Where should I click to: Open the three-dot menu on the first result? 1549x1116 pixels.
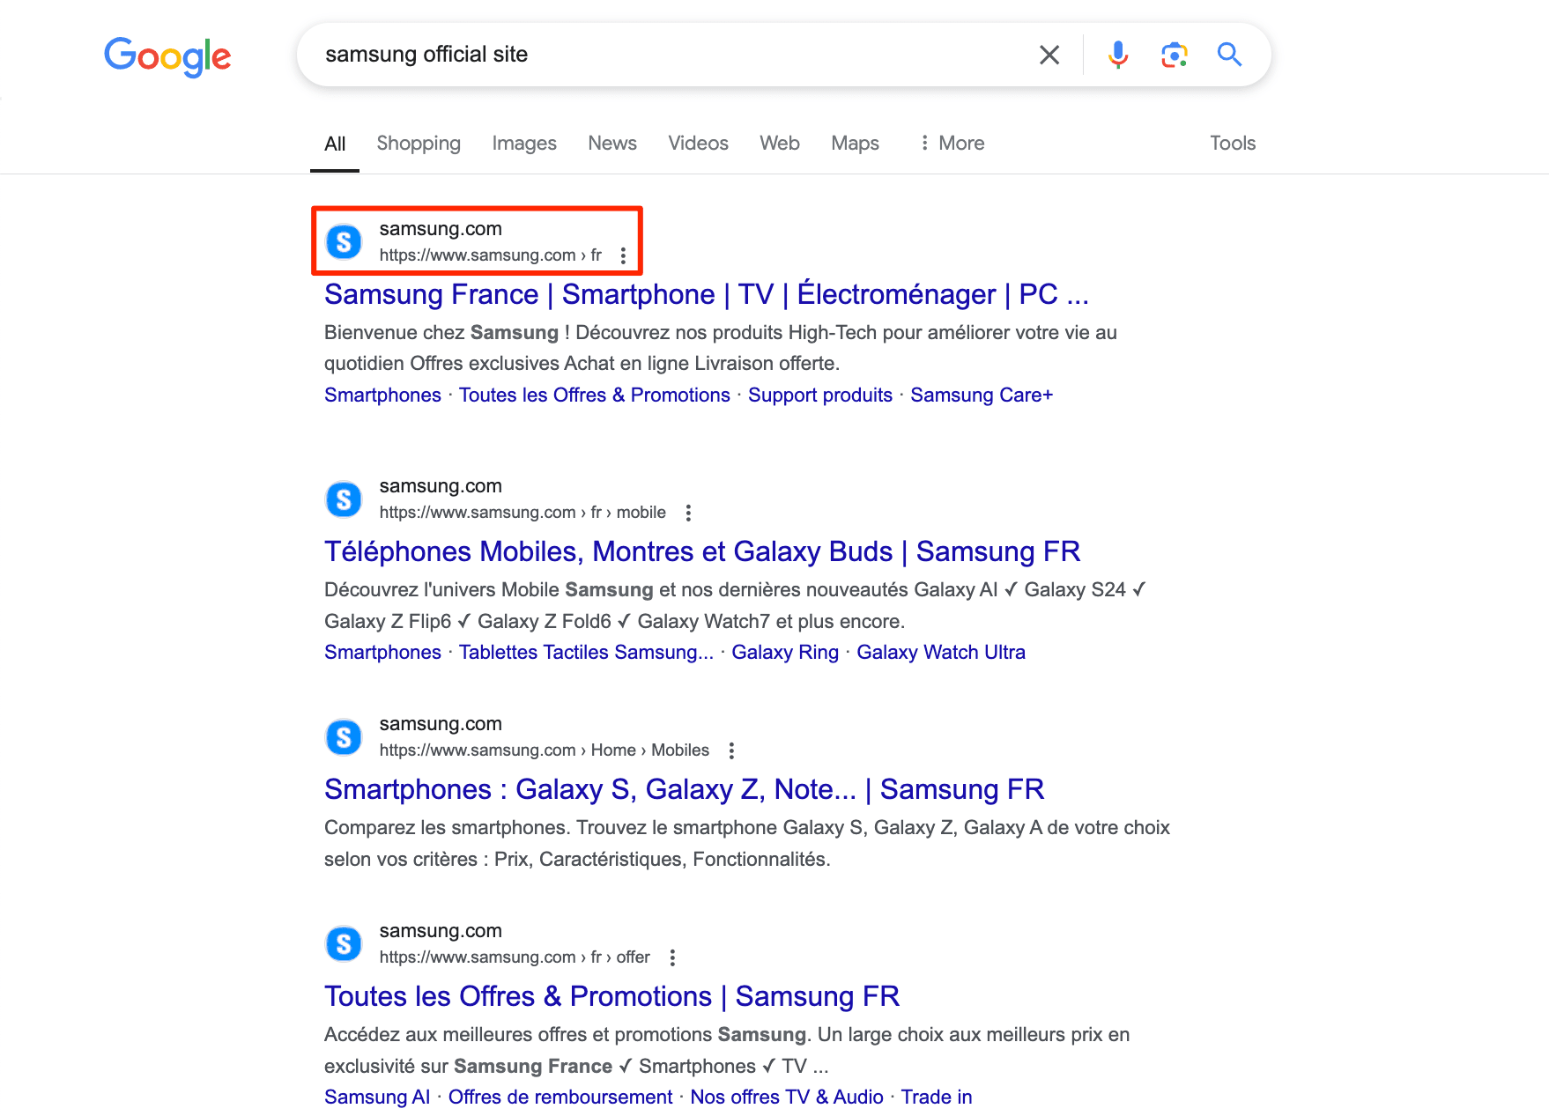point(623,255)
